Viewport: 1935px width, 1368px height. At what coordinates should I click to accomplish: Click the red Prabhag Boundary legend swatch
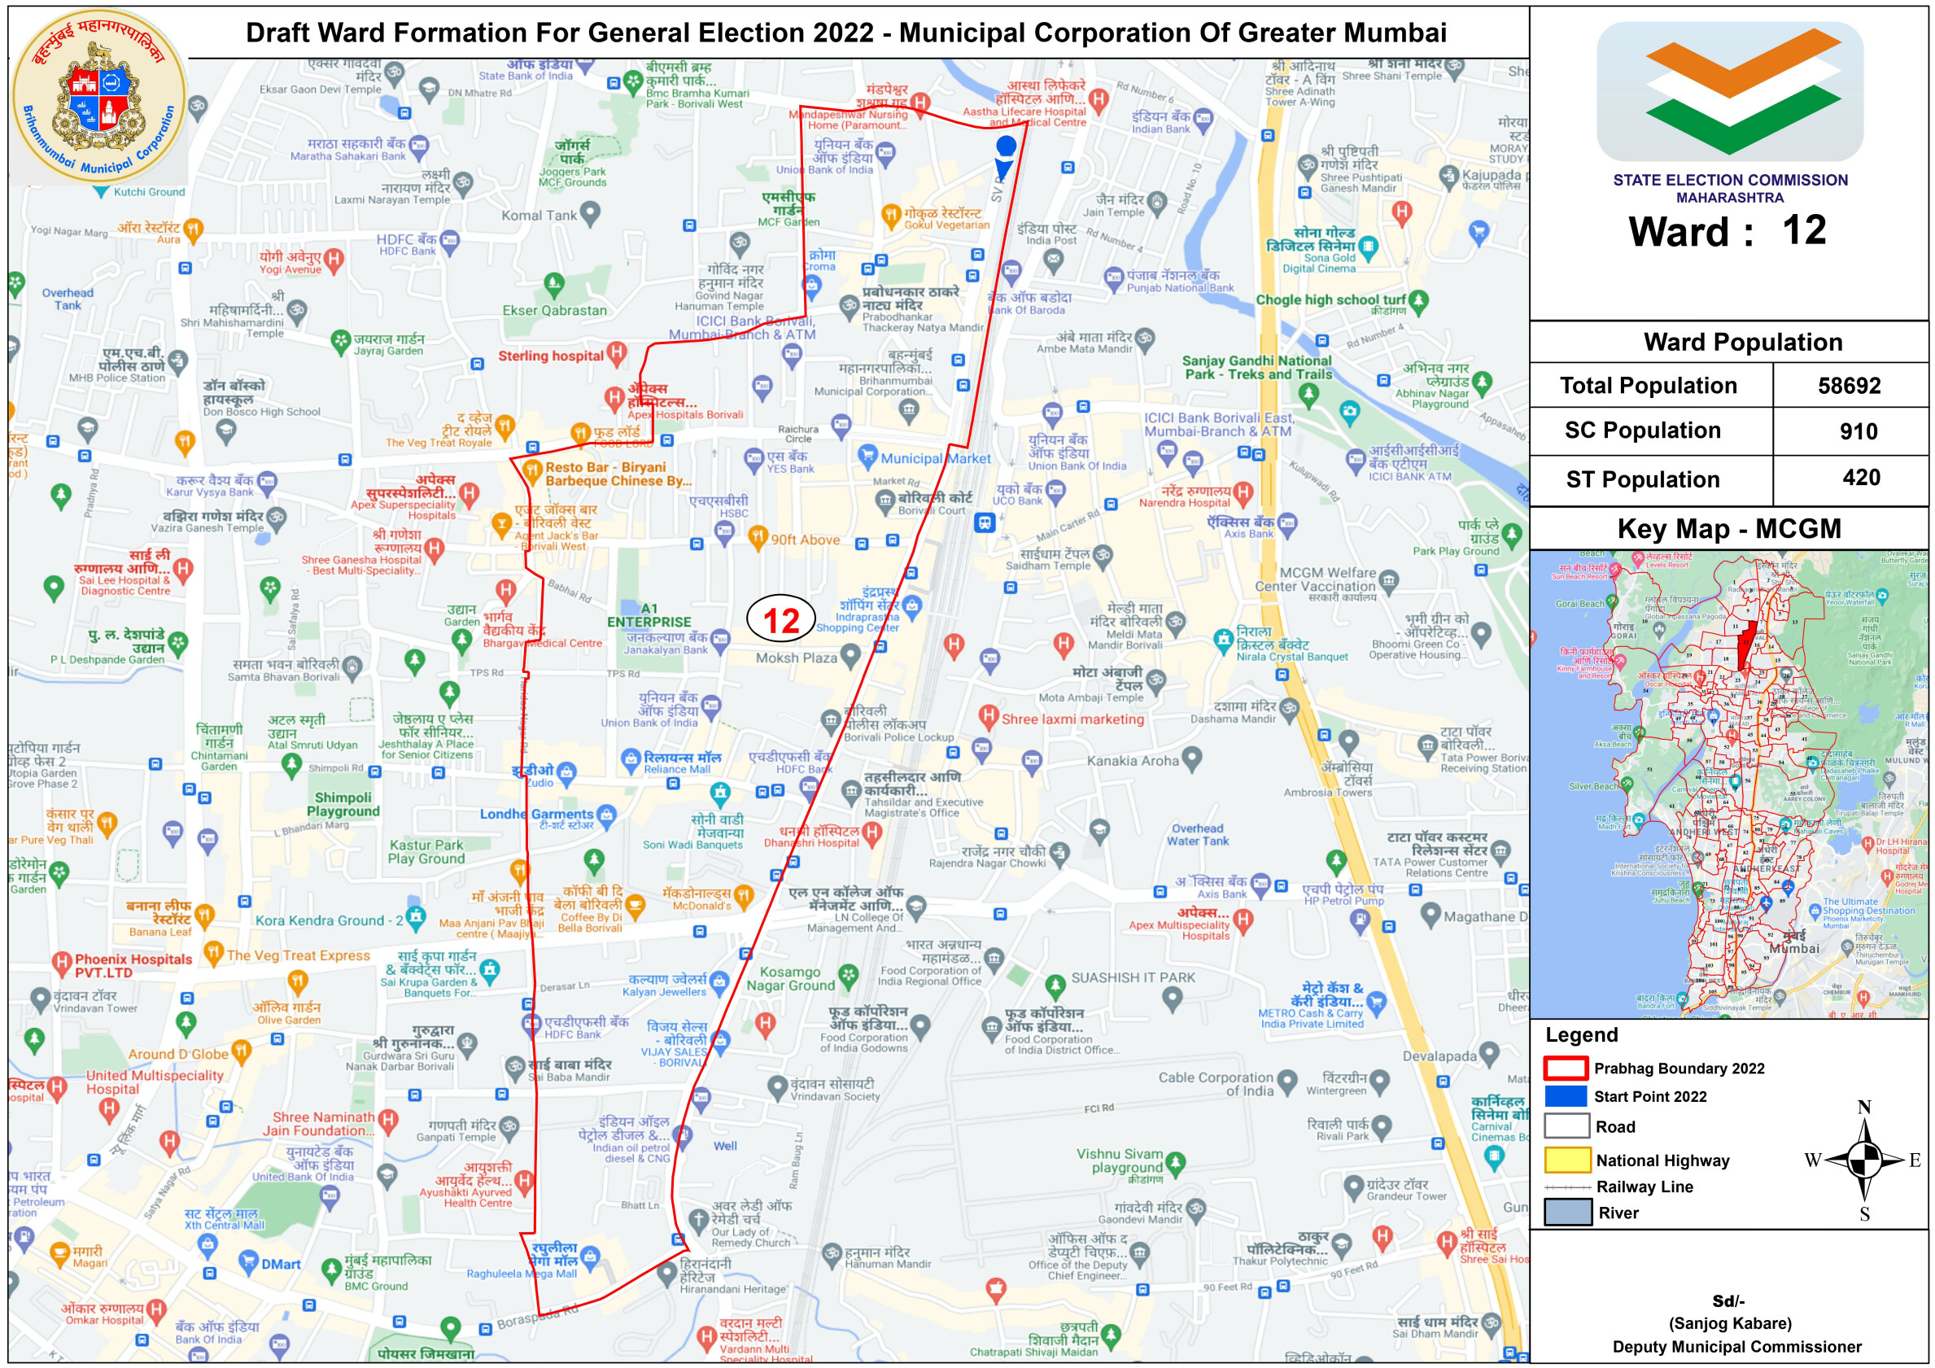[1566, 1067]
